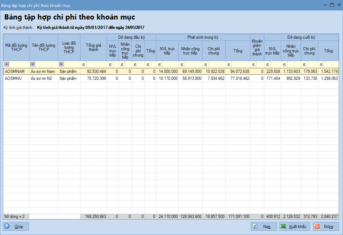This screenshot has width=343, height=235.
Task: Open ≤ operator for Khoản giảm giá thành filter
Action: tap(253, 64)
